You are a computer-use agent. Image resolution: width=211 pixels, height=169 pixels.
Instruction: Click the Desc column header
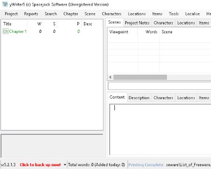tap(92, 24)
